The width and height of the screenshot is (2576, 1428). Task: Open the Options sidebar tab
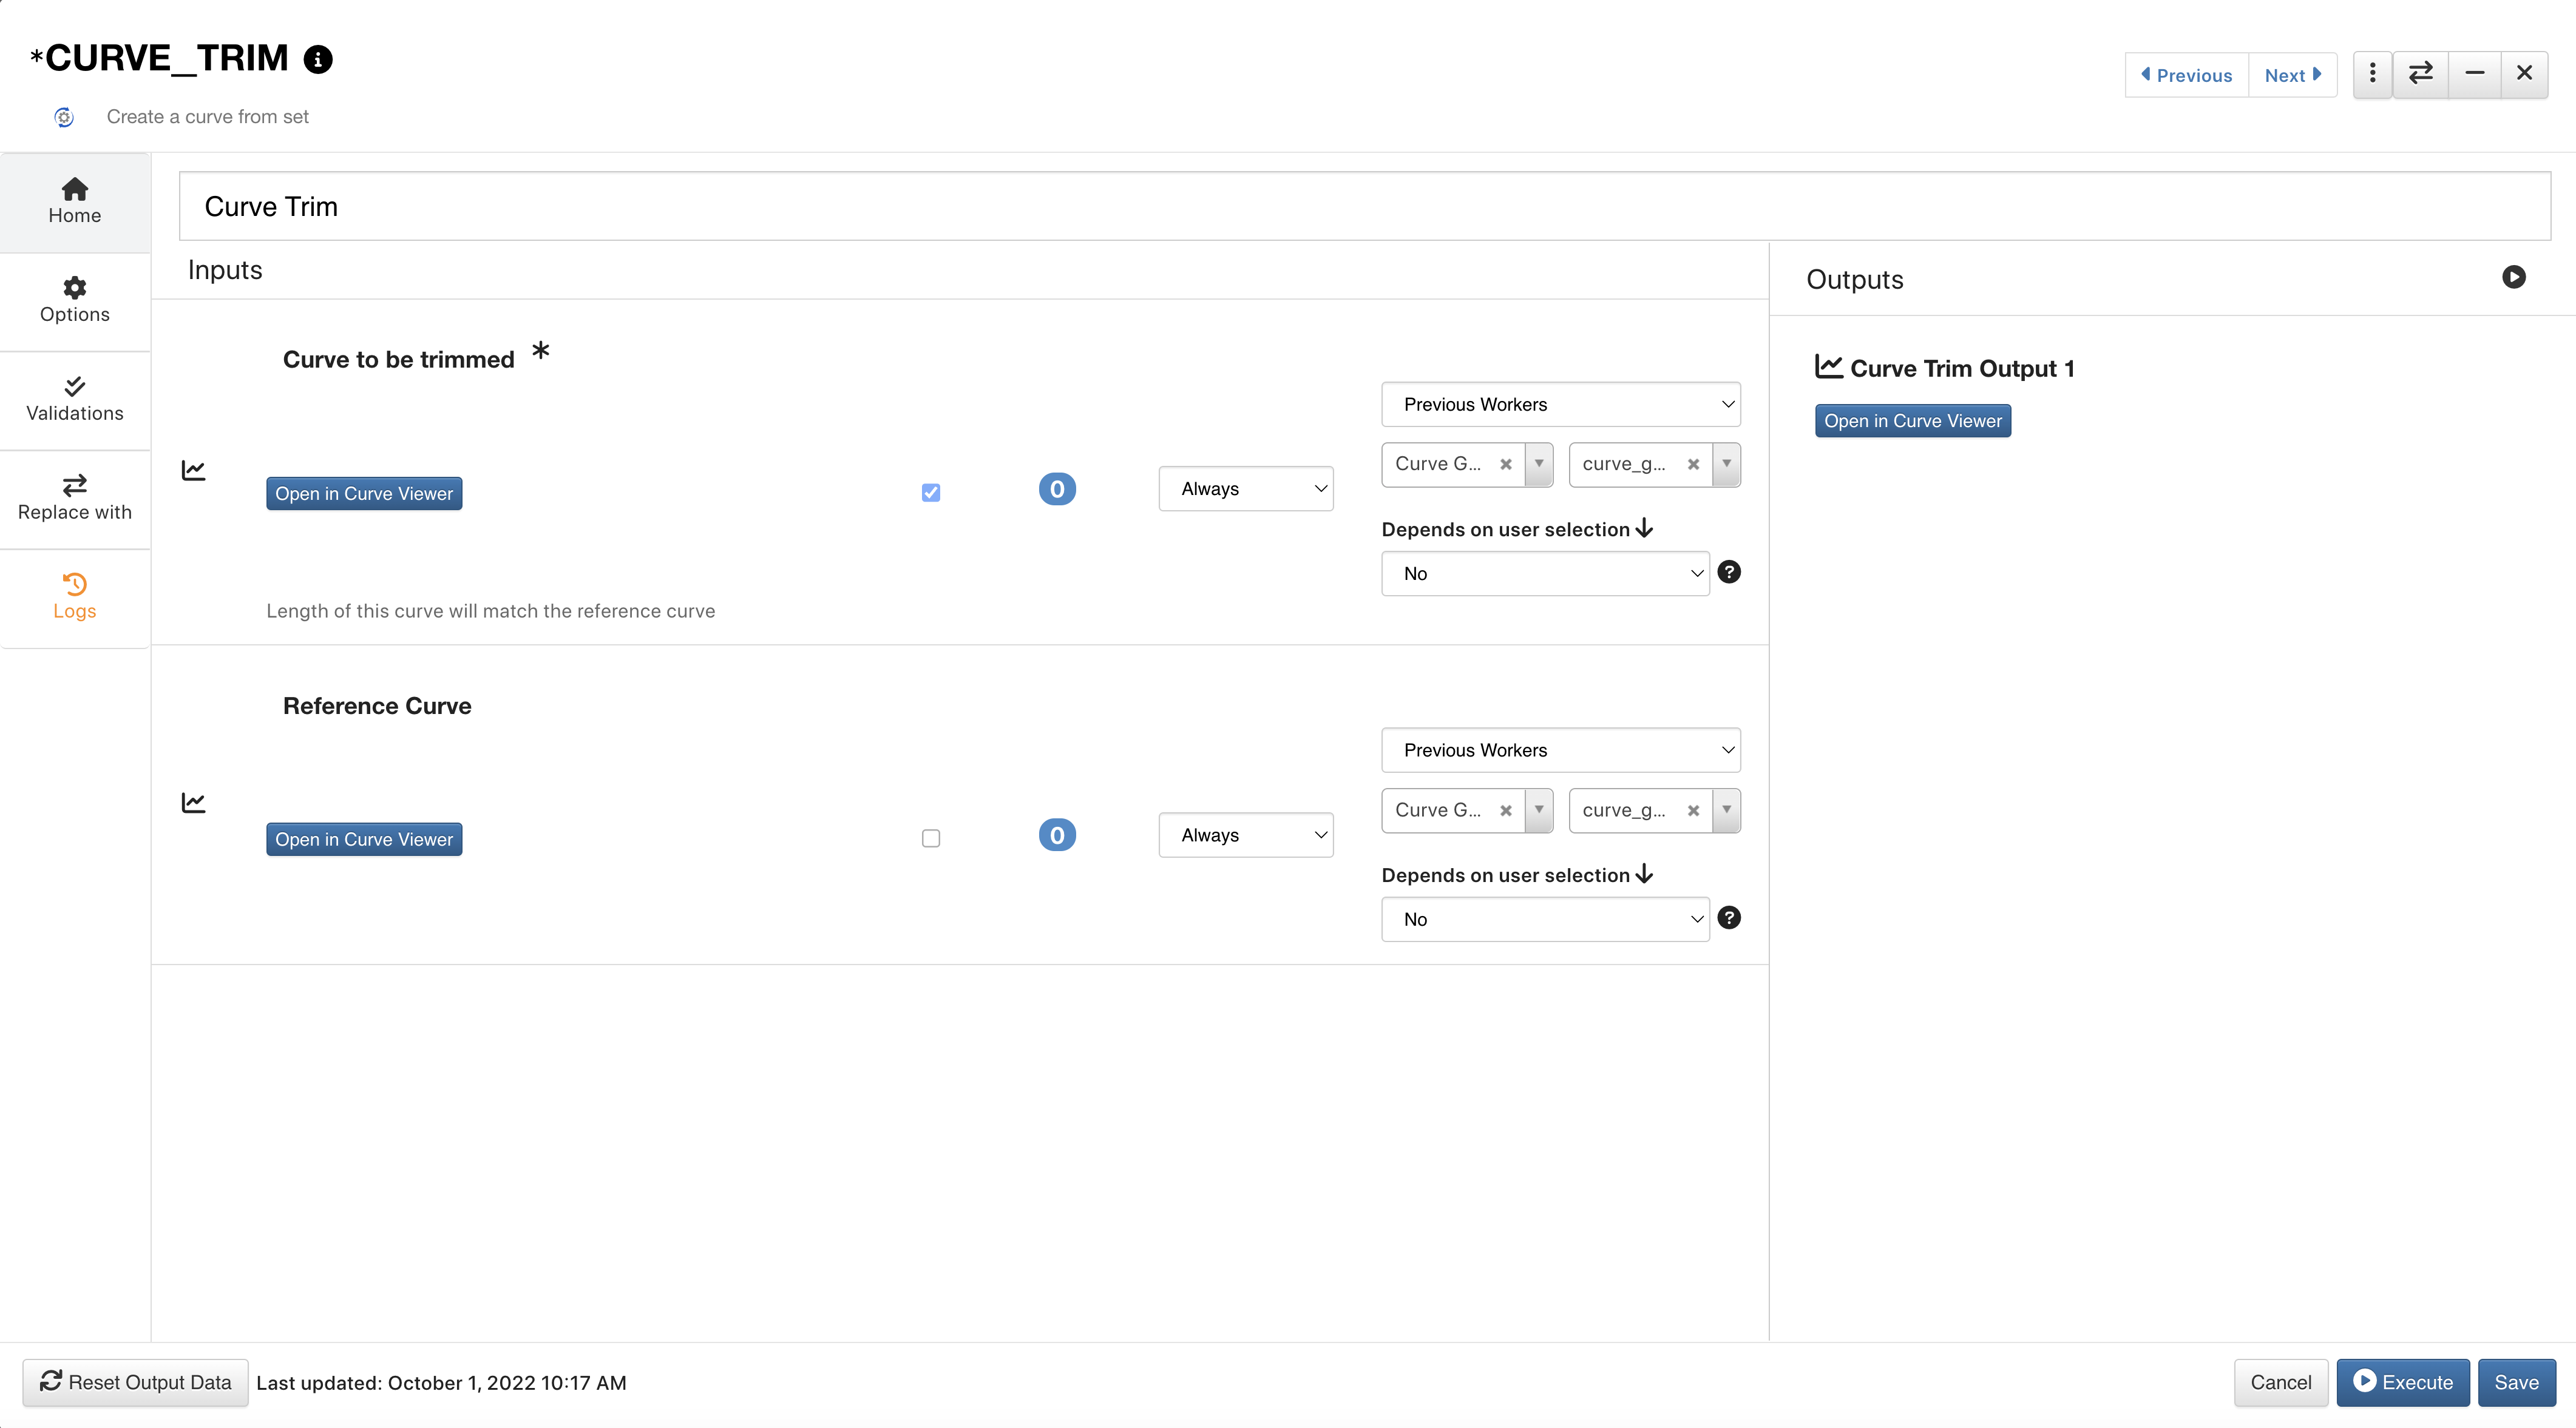point(75,301)
